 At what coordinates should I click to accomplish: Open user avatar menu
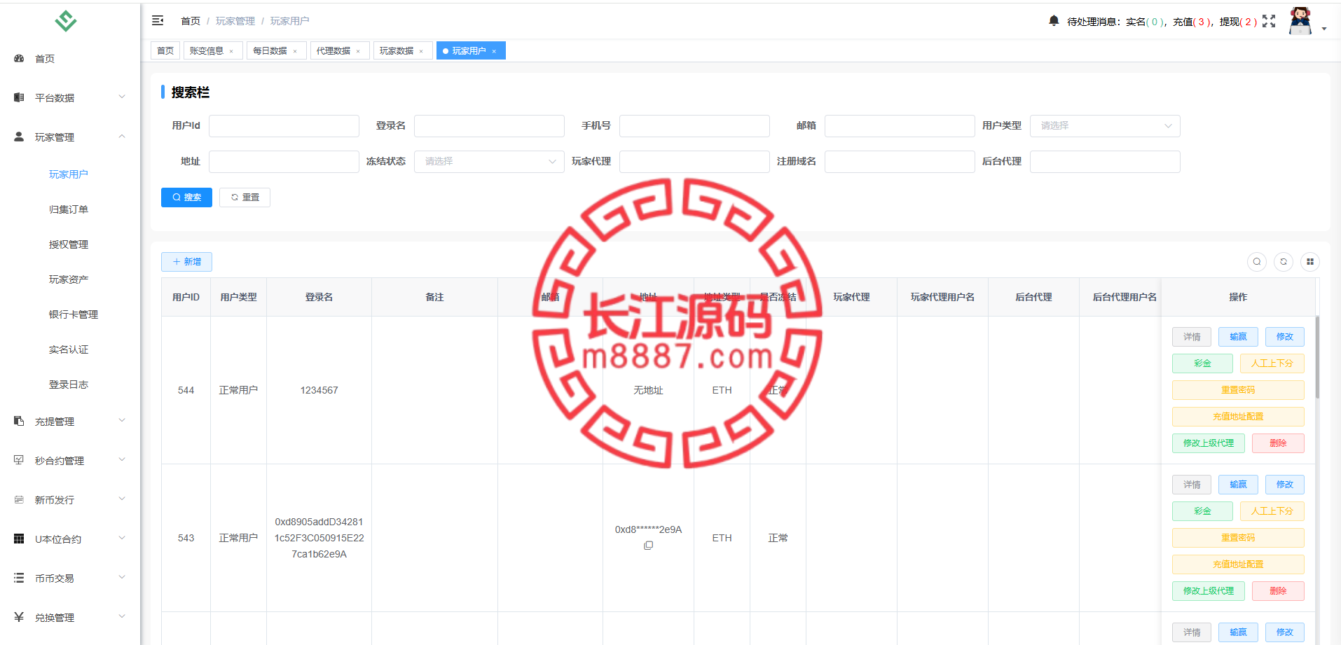coord(1300,21)
